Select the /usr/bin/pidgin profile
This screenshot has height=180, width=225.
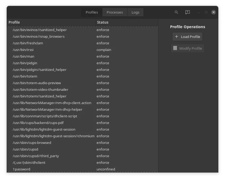(53, 63)
